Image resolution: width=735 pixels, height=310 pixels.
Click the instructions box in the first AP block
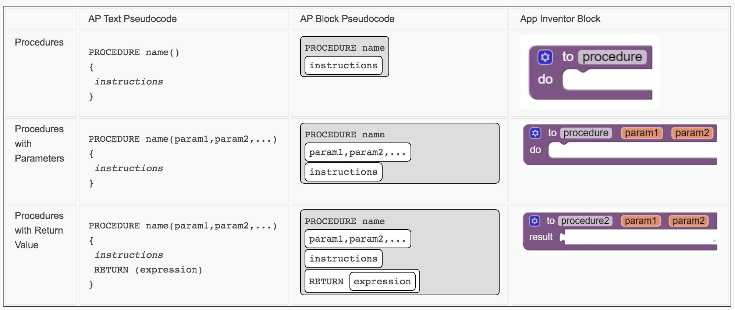343,65
